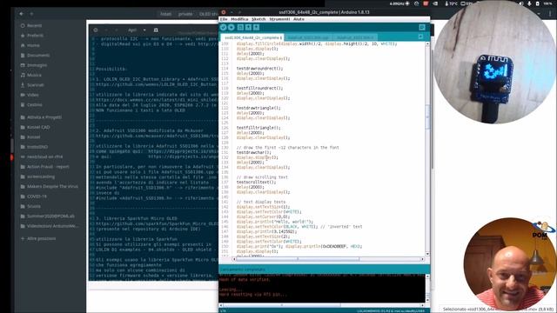Go forward in the file manager
This screenshot has width=557, height=313.
pos(31,14)
